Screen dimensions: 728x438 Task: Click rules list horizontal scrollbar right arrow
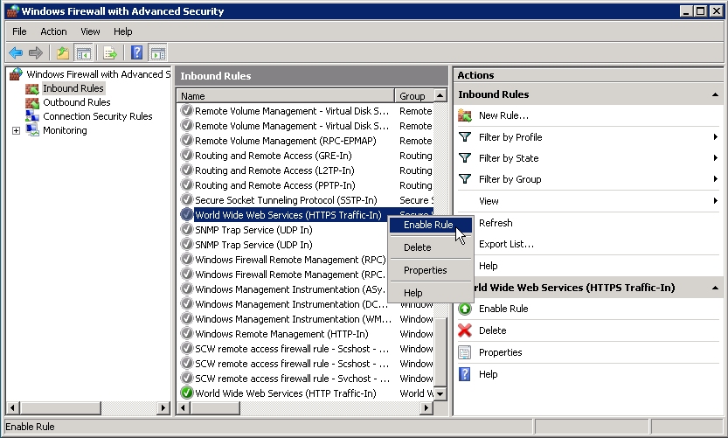[426, 407]
